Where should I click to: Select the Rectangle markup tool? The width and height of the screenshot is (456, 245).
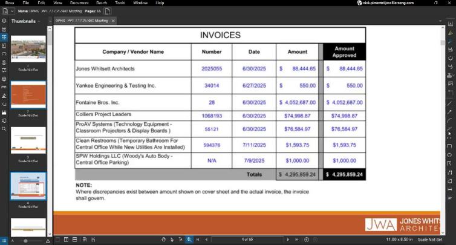coord(450,146)
